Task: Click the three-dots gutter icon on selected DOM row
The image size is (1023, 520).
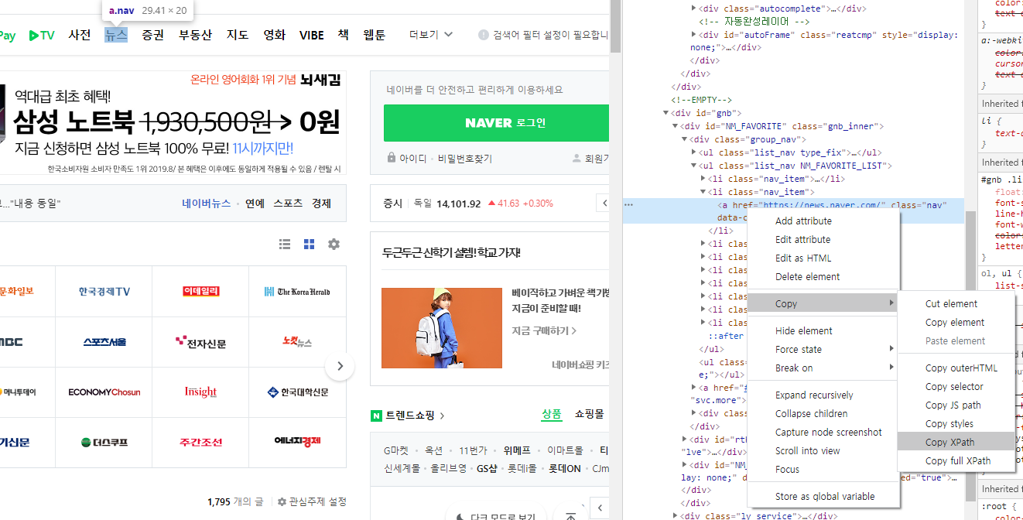Action: pyautogui.click(x=628, y=205)
